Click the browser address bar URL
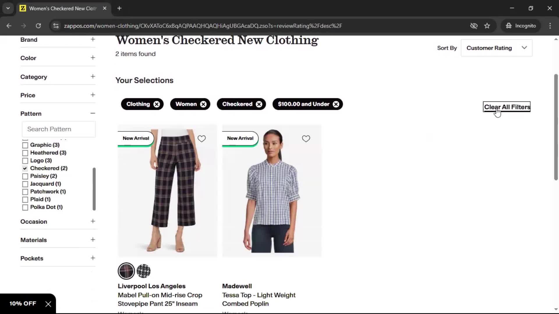This screenshot has height=314, width=559. pos(203,26)
